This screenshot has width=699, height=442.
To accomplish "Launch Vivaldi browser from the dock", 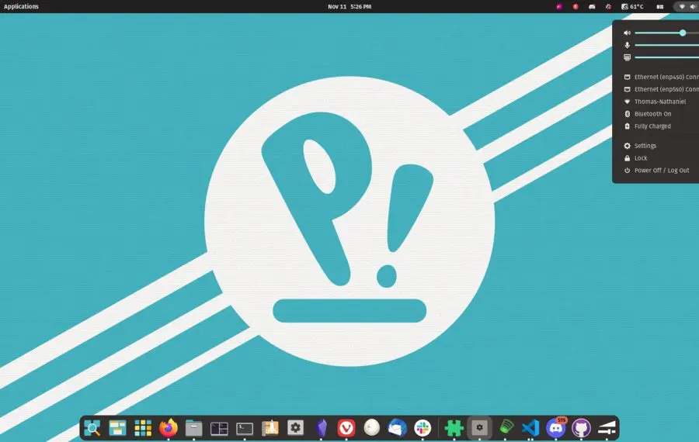I will pyautogui.click(x=346, y=428).
